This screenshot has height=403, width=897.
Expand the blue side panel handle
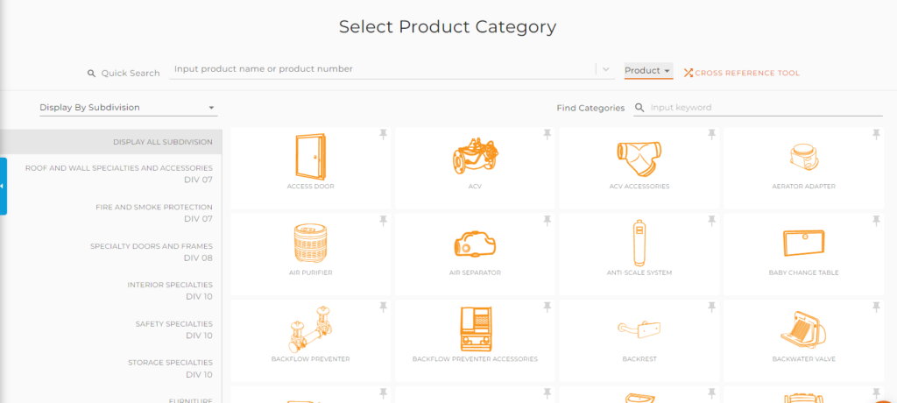tap(4, 186)
